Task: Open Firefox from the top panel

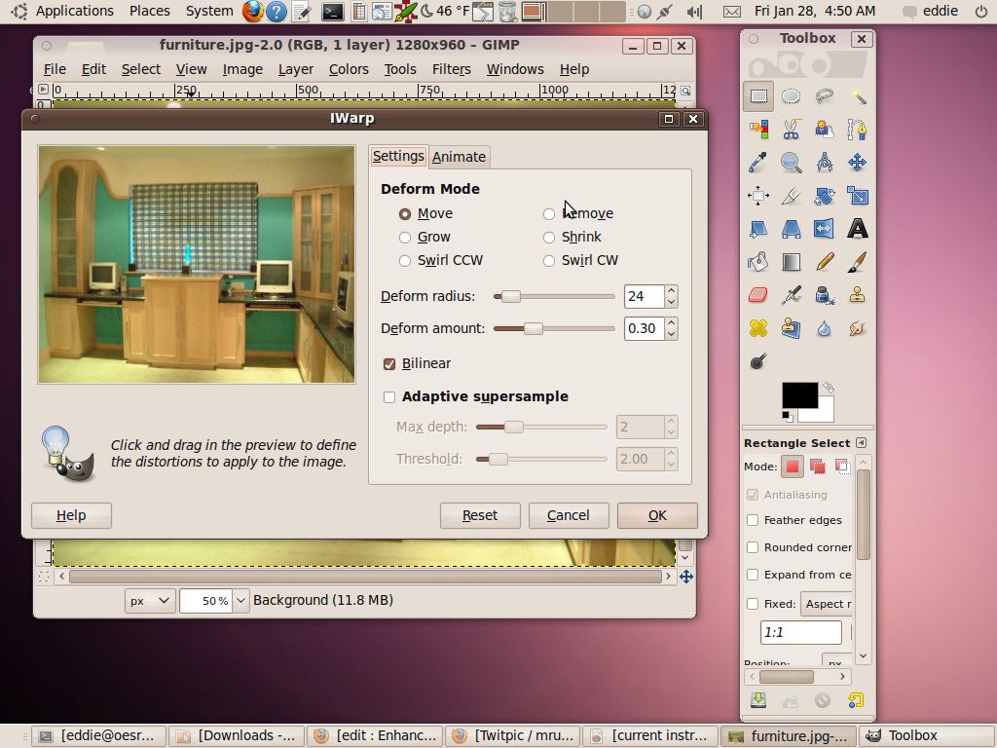Action: coord(253,12)
